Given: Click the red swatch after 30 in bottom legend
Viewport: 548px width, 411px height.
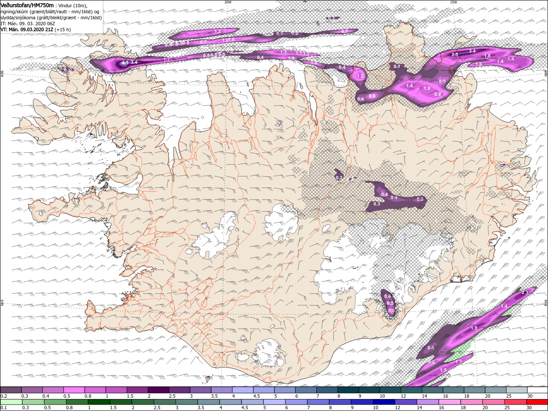Looking at the screenshot, I should point(537,402).
